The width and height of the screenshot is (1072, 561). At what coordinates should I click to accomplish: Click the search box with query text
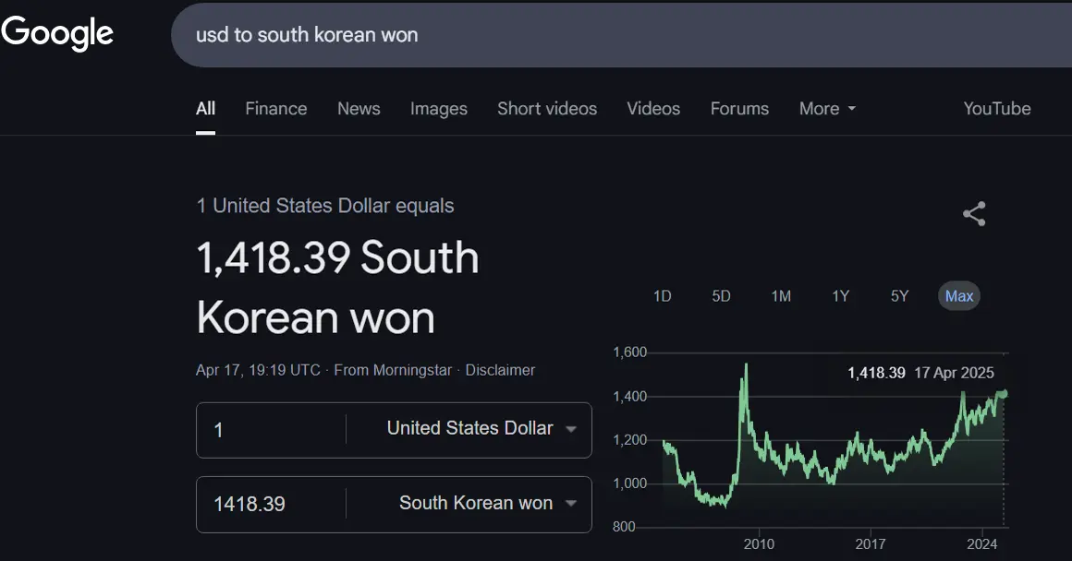tap(554, 35)
